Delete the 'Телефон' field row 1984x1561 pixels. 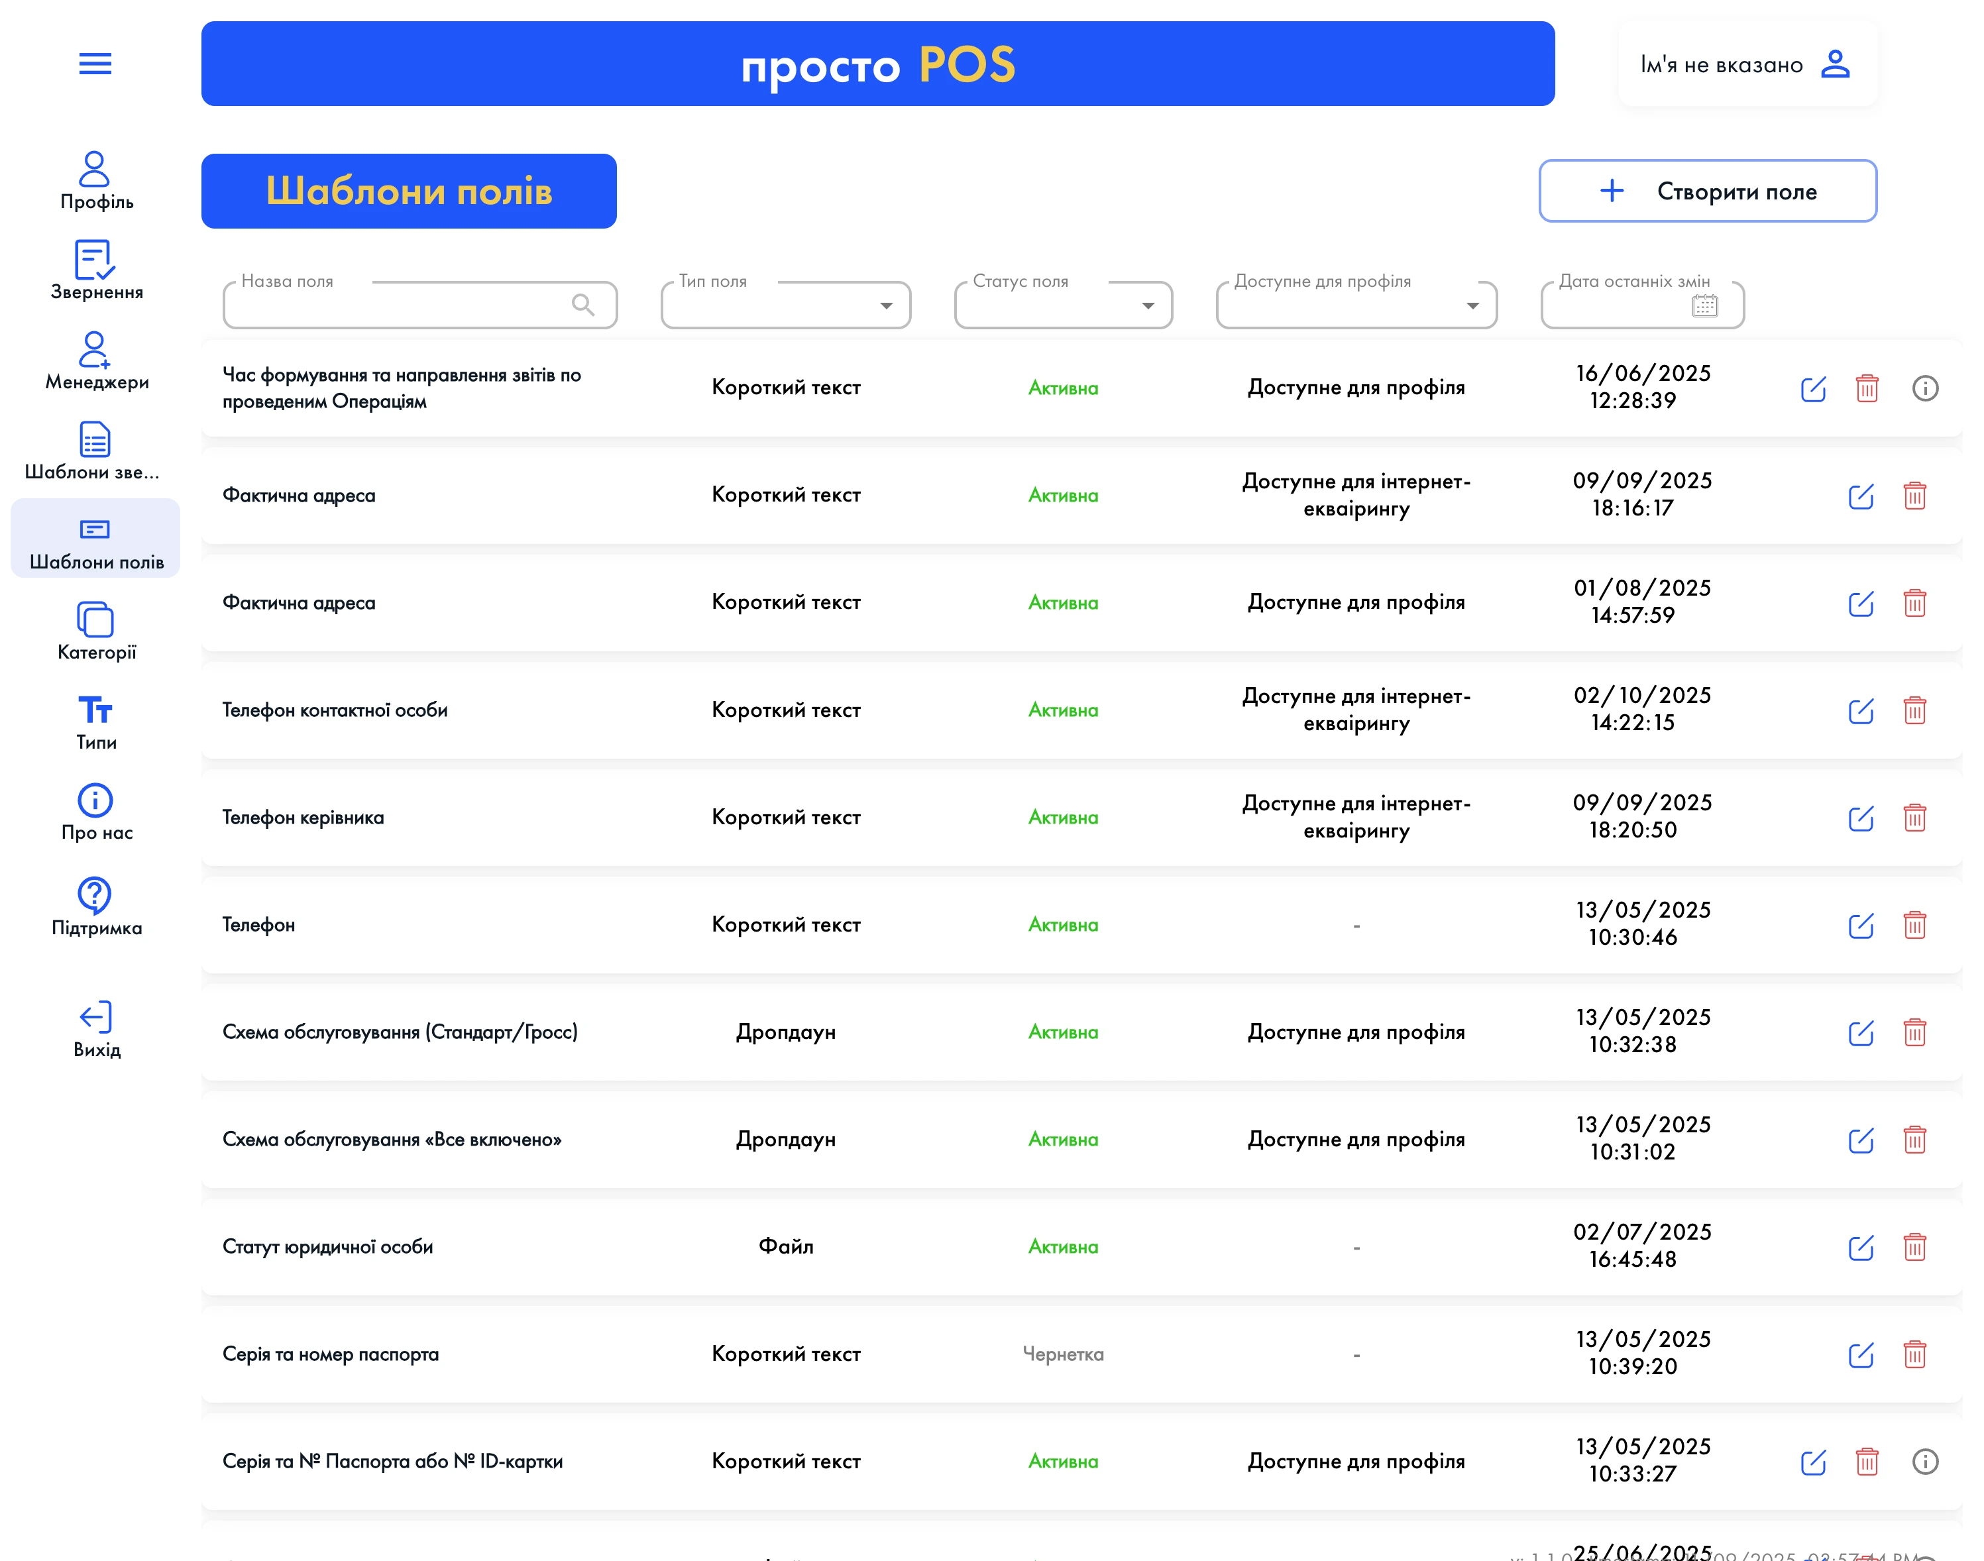tap(1914, 925)
